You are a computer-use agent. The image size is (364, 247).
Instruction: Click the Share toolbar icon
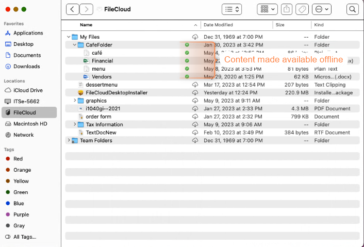(287, 9)
